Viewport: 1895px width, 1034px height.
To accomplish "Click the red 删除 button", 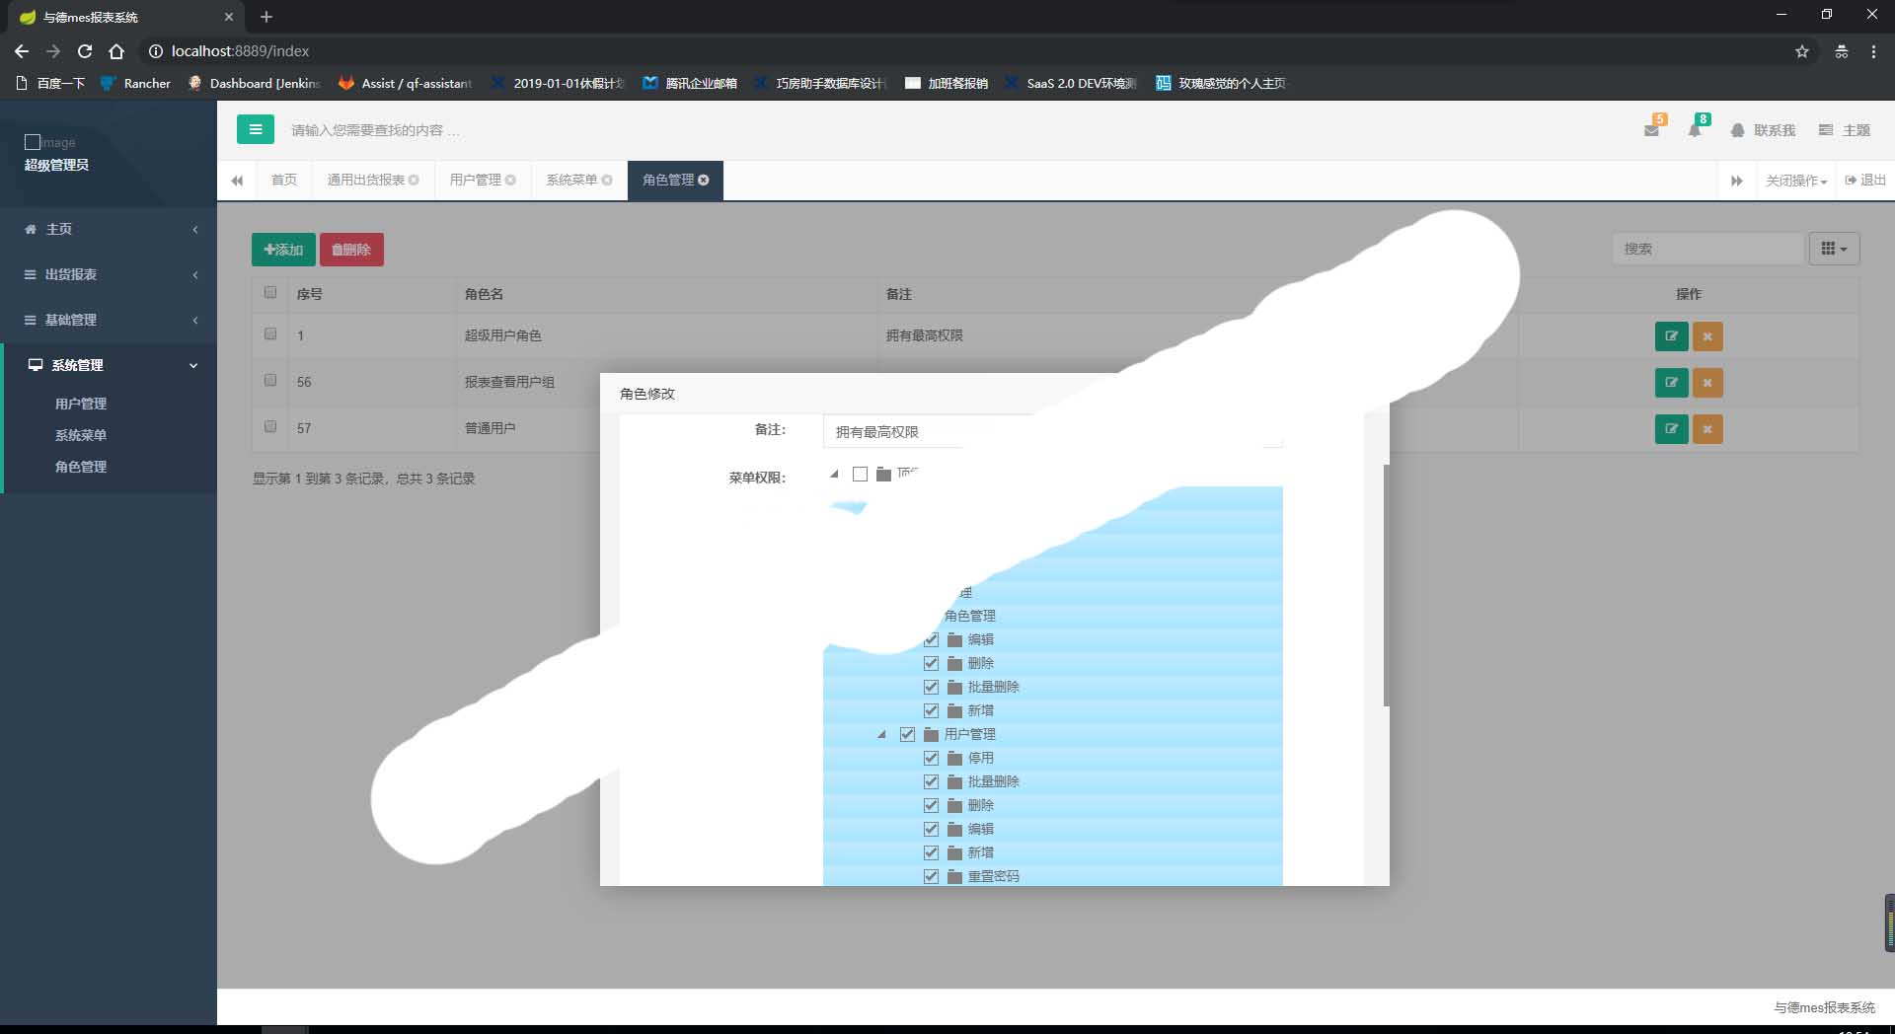I will [x=351, y=250].
